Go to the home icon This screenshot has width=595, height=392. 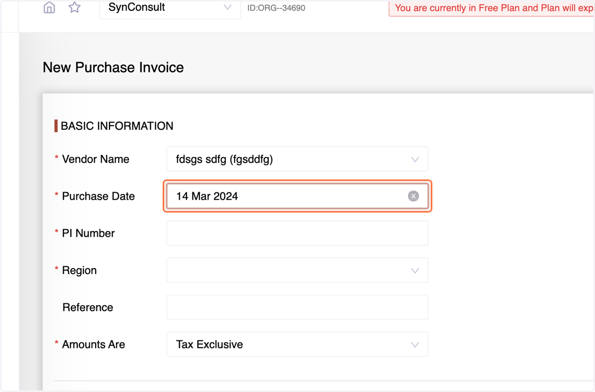[49, 7]
